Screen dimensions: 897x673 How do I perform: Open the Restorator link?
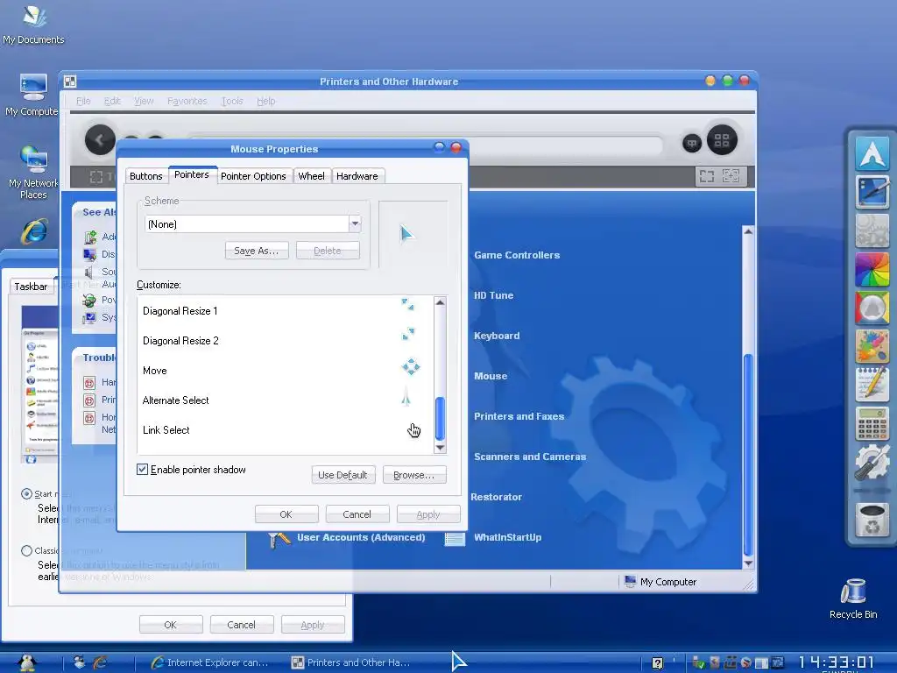496,497
